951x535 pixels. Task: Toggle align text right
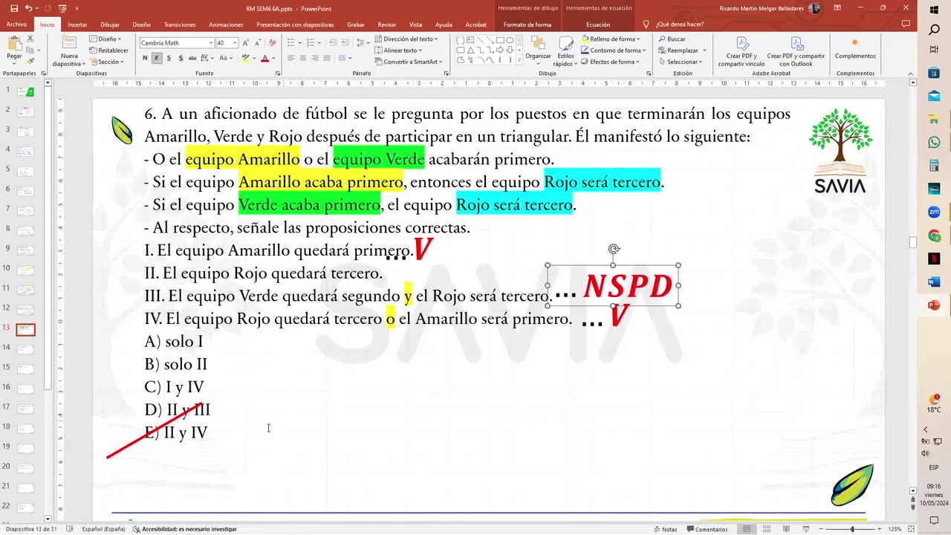coord(315,58)
